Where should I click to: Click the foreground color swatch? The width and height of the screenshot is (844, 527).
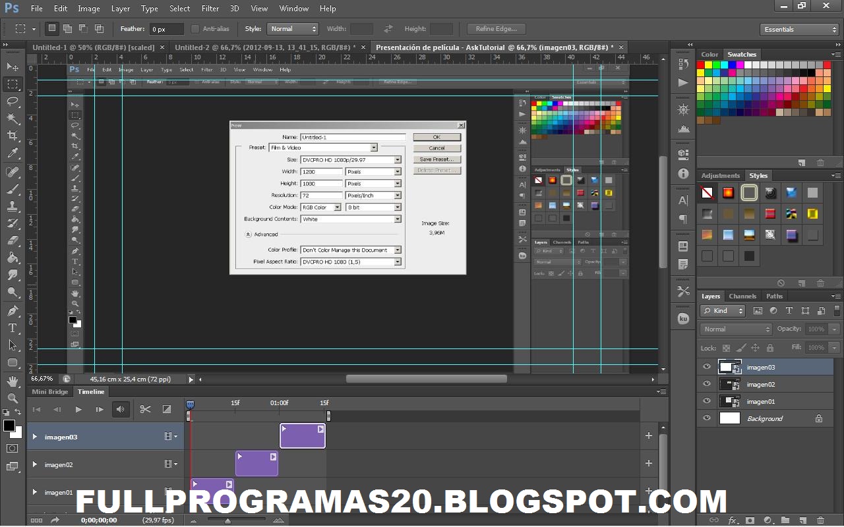tap(9, 426)
